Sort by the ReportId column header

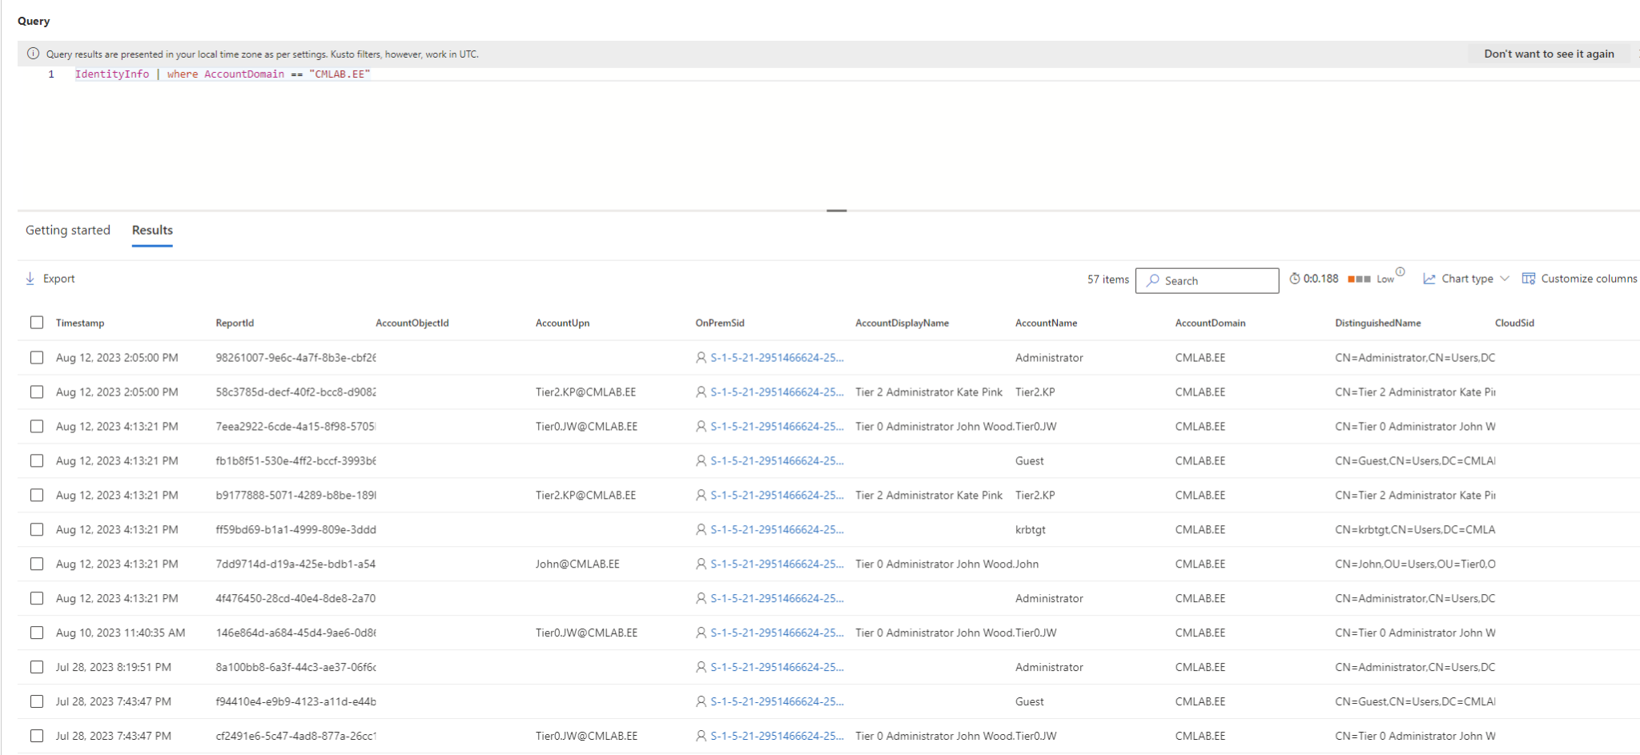coord(235,323)
